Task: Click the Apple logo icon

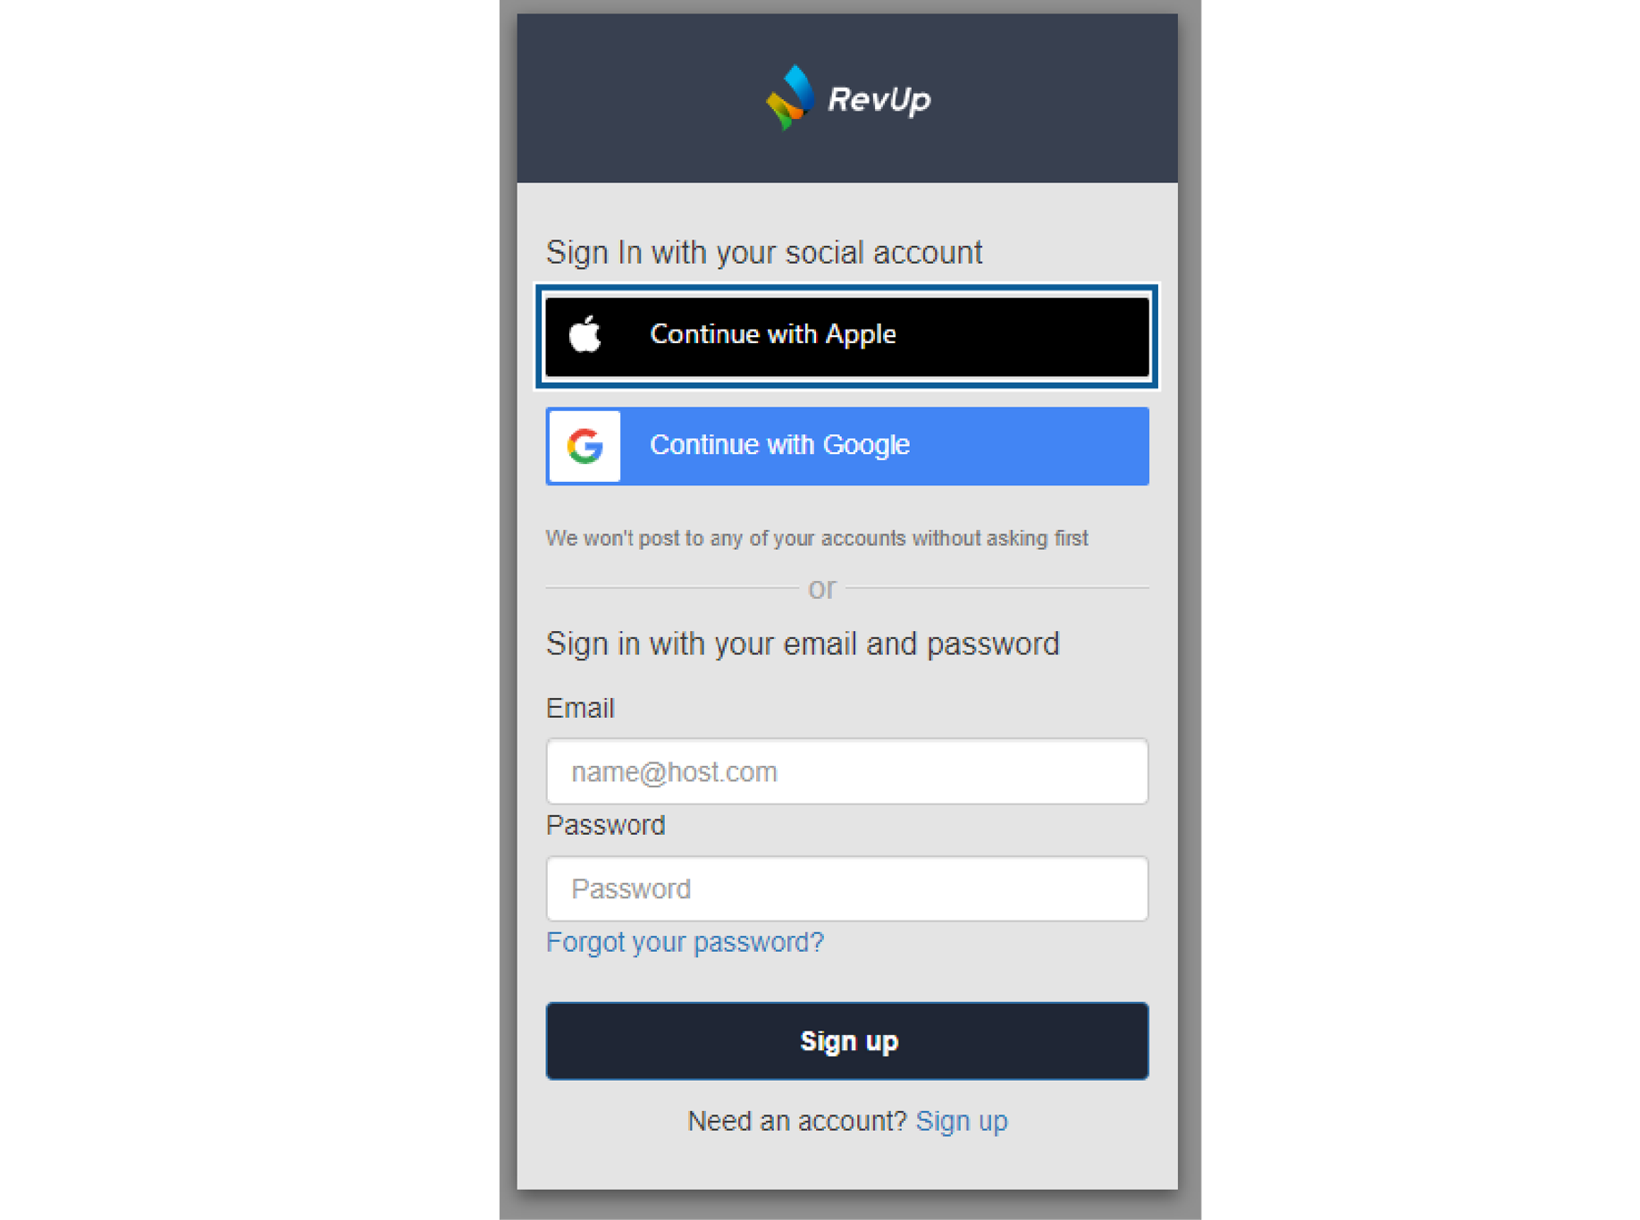Action: (585, 334)
